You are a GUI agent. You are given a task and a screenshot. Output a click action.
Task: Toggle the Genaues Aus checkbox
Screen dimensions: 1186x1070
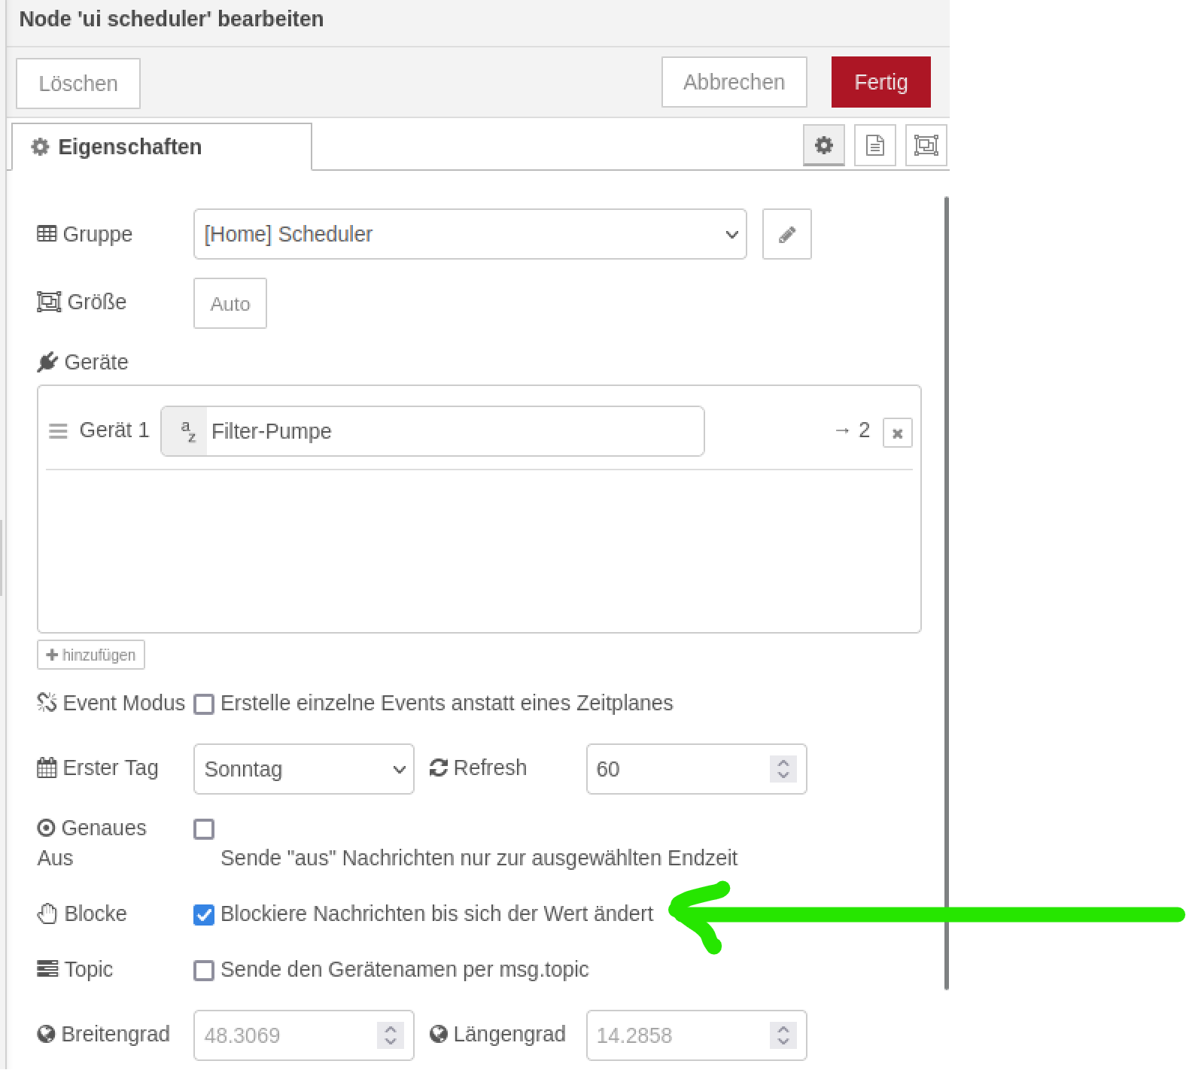(204, 829)
